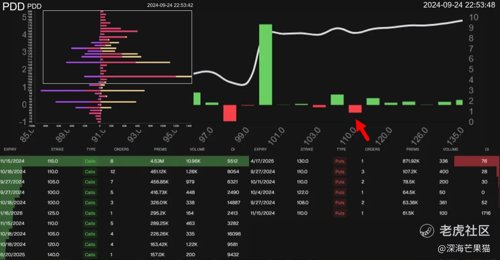
Task: Click the 101.0 x-axis strike label
Action: (x=277, y=136)
